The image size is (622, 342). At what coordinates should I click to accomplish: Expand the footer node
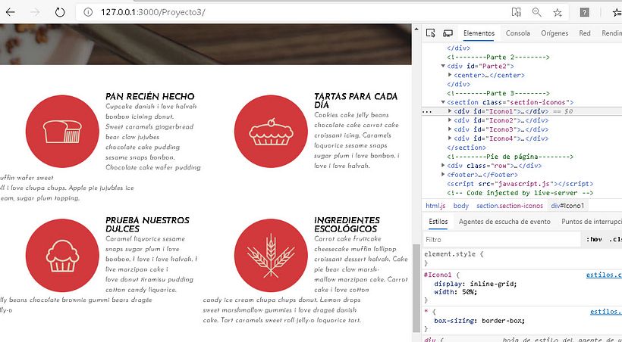(444, 175)
